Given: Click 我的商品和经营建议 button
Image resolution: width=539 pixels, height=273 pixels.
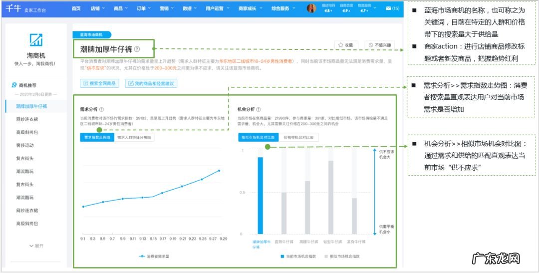Looking at the screenshot, I should tap(151, 83).
